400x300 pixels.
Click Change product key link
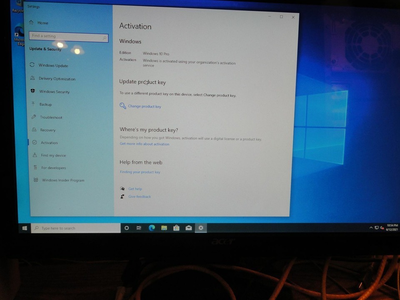[x=144, y=106]
